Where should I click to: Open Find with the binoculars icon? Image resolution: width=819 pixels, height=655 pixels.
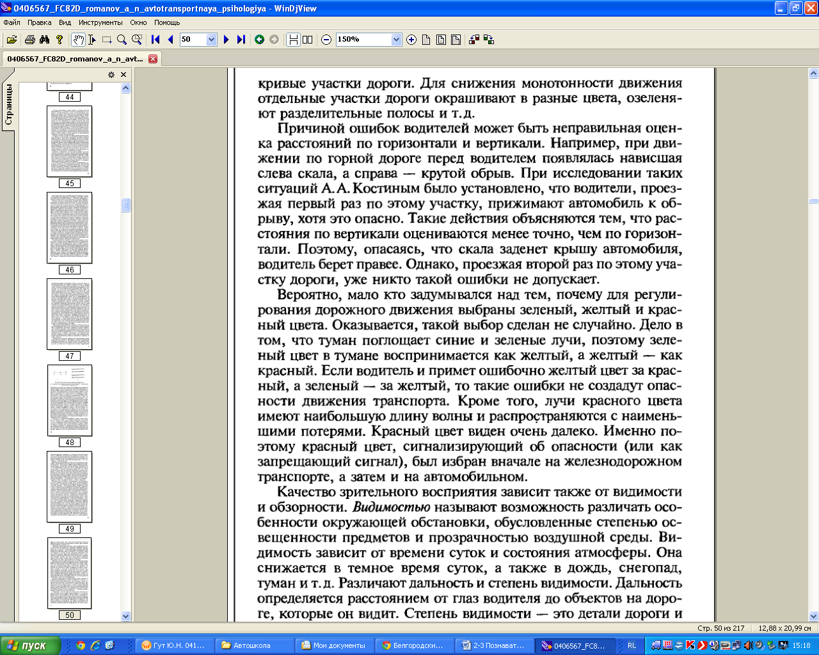point(44,40)
